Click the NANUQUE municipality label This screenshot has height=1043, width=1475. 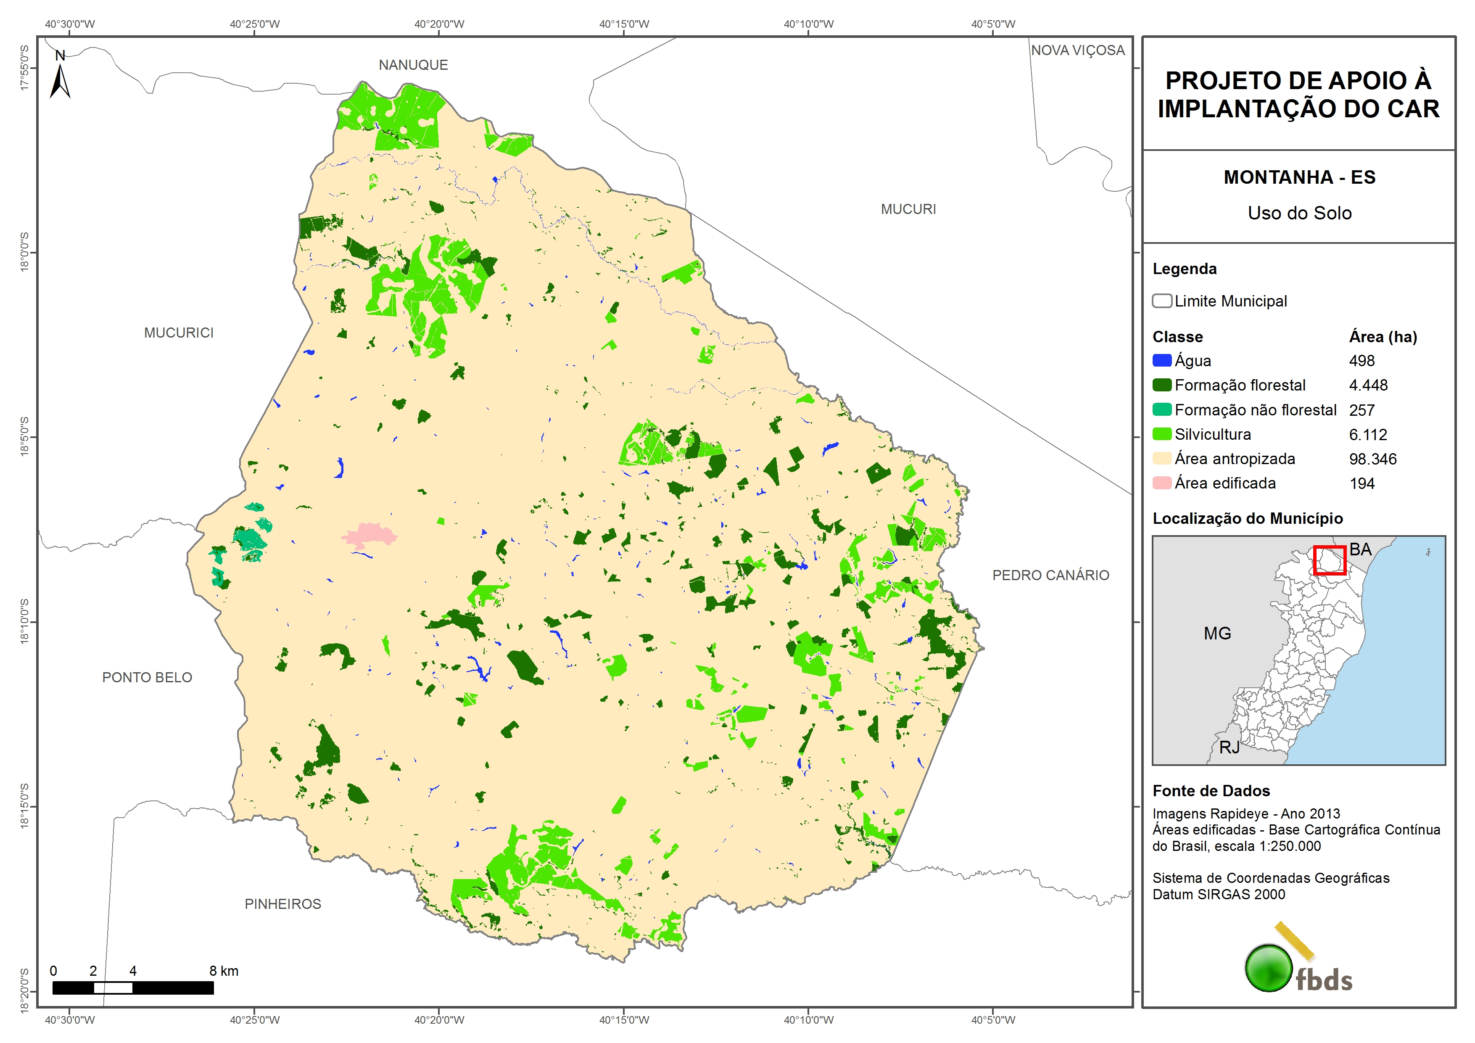[413, 65]
